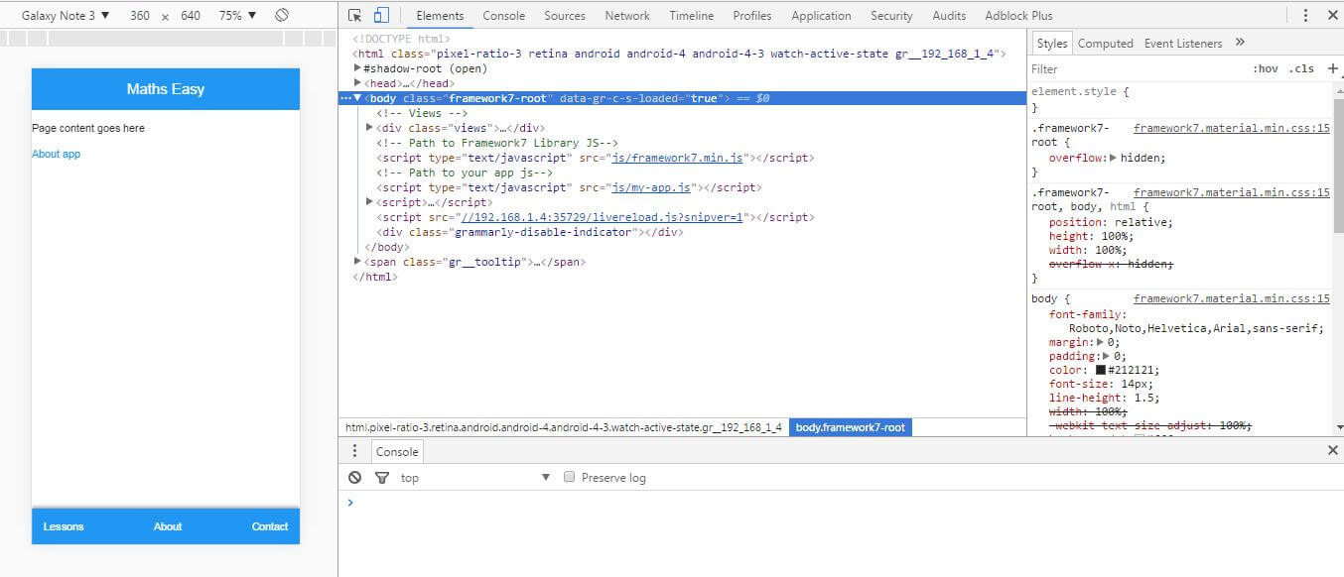Viewport: 1344px width, 577px height.
Task: Open the Timeline tab
Action: [x=691, y=16]
